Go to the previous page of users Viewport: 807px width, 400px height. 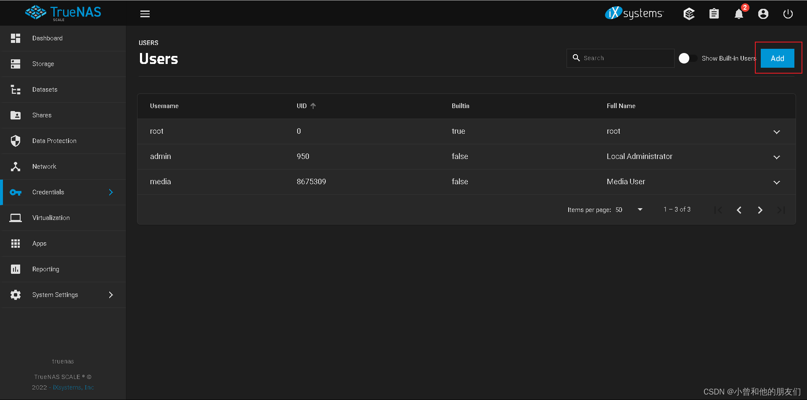coord(739,210)
